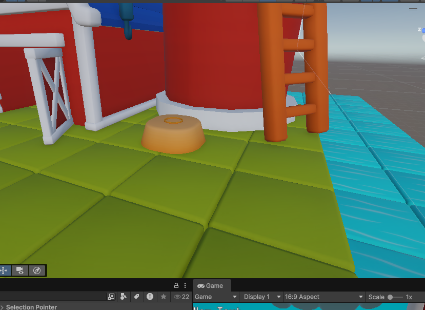Click the open-in-search-window icon
The image size is (425, 310).
click(x=111, y=297)
